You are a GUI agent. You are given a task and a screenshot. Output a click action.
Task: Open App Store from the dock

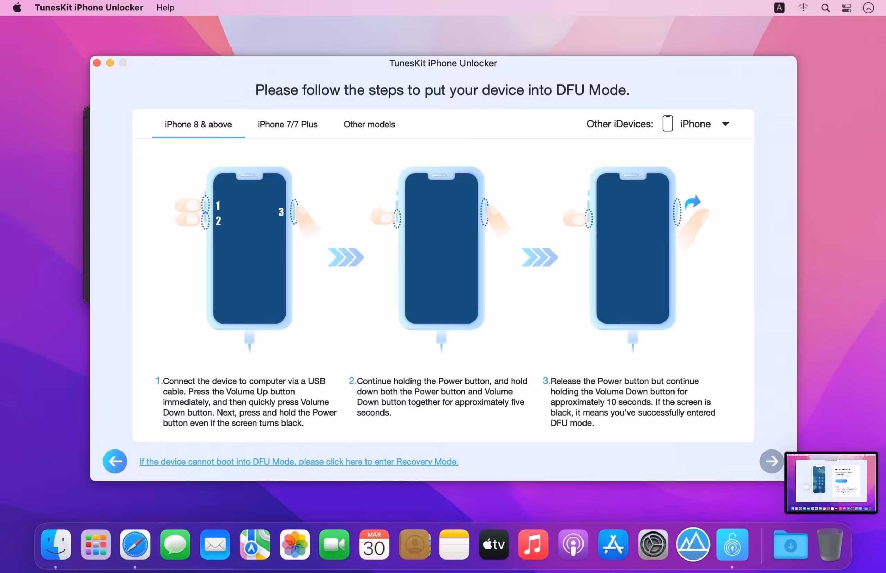613,544
